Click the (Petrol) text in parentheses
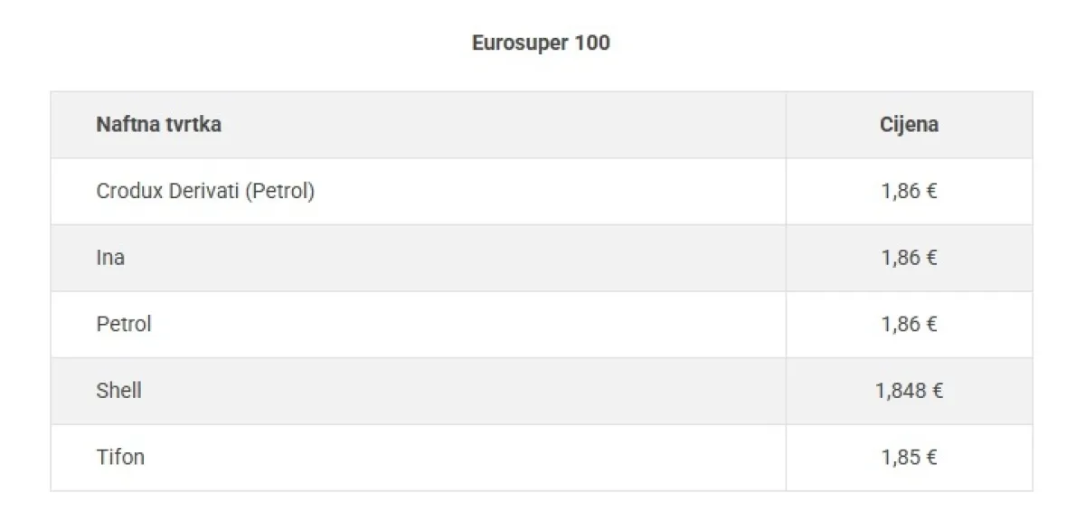Image resolution: width=1085 pixels, height=522 pixels. tap(280, 192)
